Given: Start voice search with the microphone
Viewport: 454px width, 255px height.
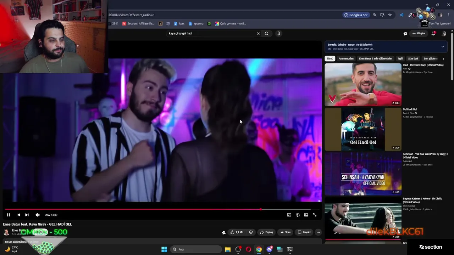Looking at the screenshot, I should pyautogui.click(x=279, y=33).
